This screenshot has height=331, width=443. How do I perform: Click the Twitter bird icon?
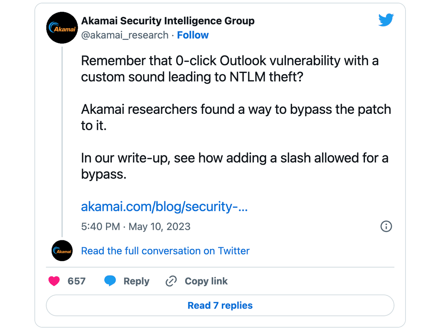pyautogui.click(x=386, y=20)
